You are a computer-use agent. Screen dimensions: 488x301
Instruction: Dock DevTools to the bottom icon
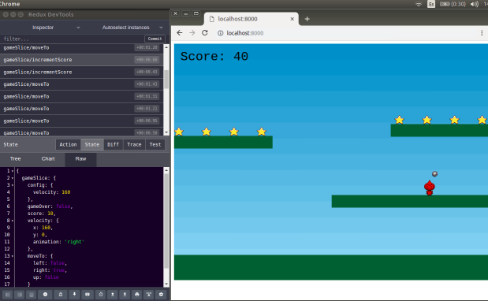pyautogui.click(x=32, y=294)
